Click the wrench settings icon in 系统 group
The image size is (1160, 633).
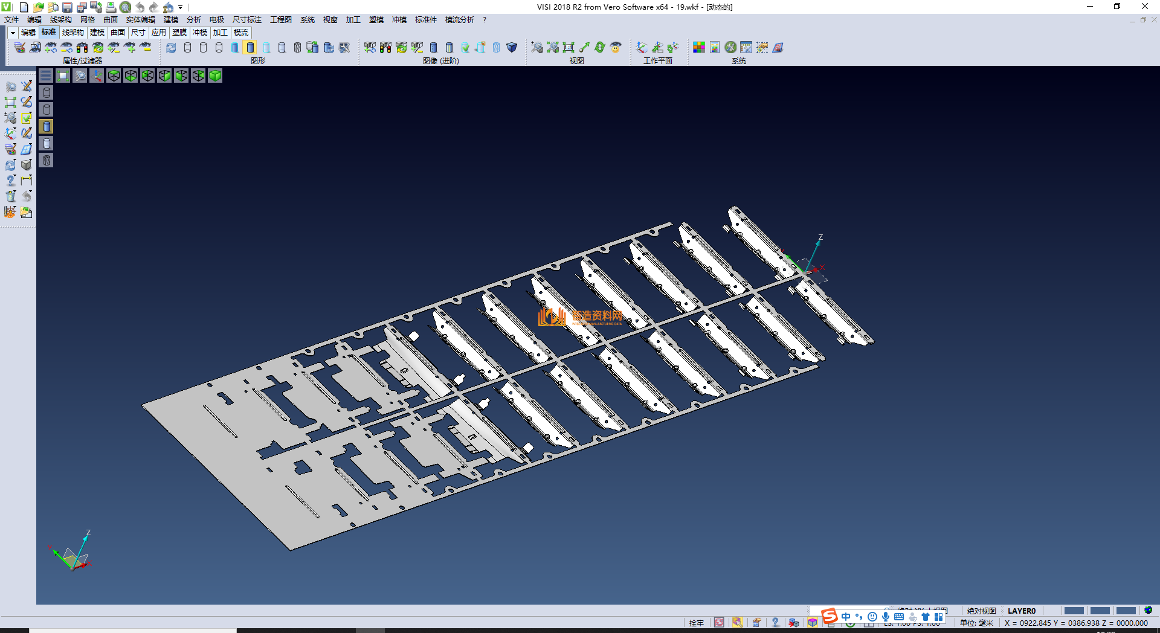[730, 47]
